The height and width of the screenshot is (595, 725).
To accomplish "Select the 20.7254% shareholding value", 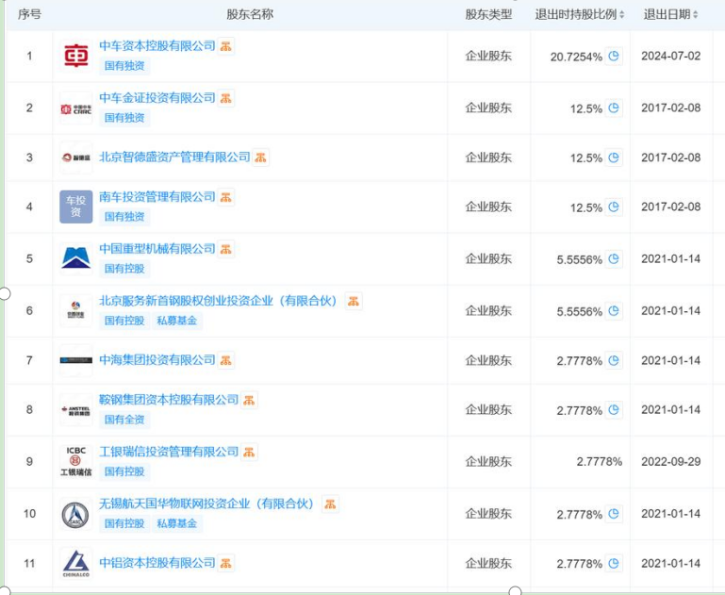I will 576,57.
